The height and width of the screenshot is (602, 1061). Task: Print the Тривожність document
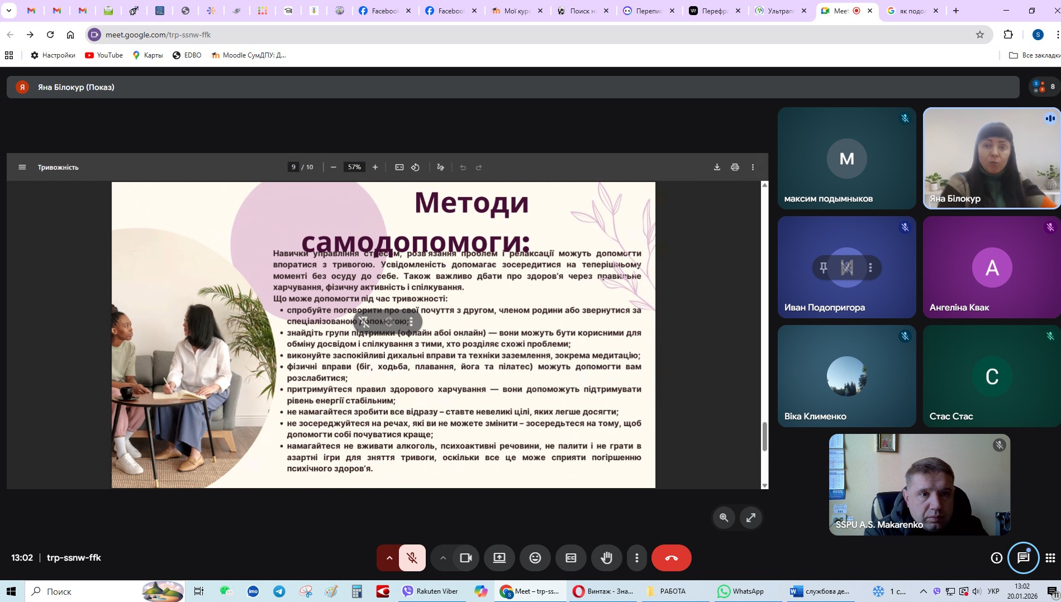coord(735,167)
